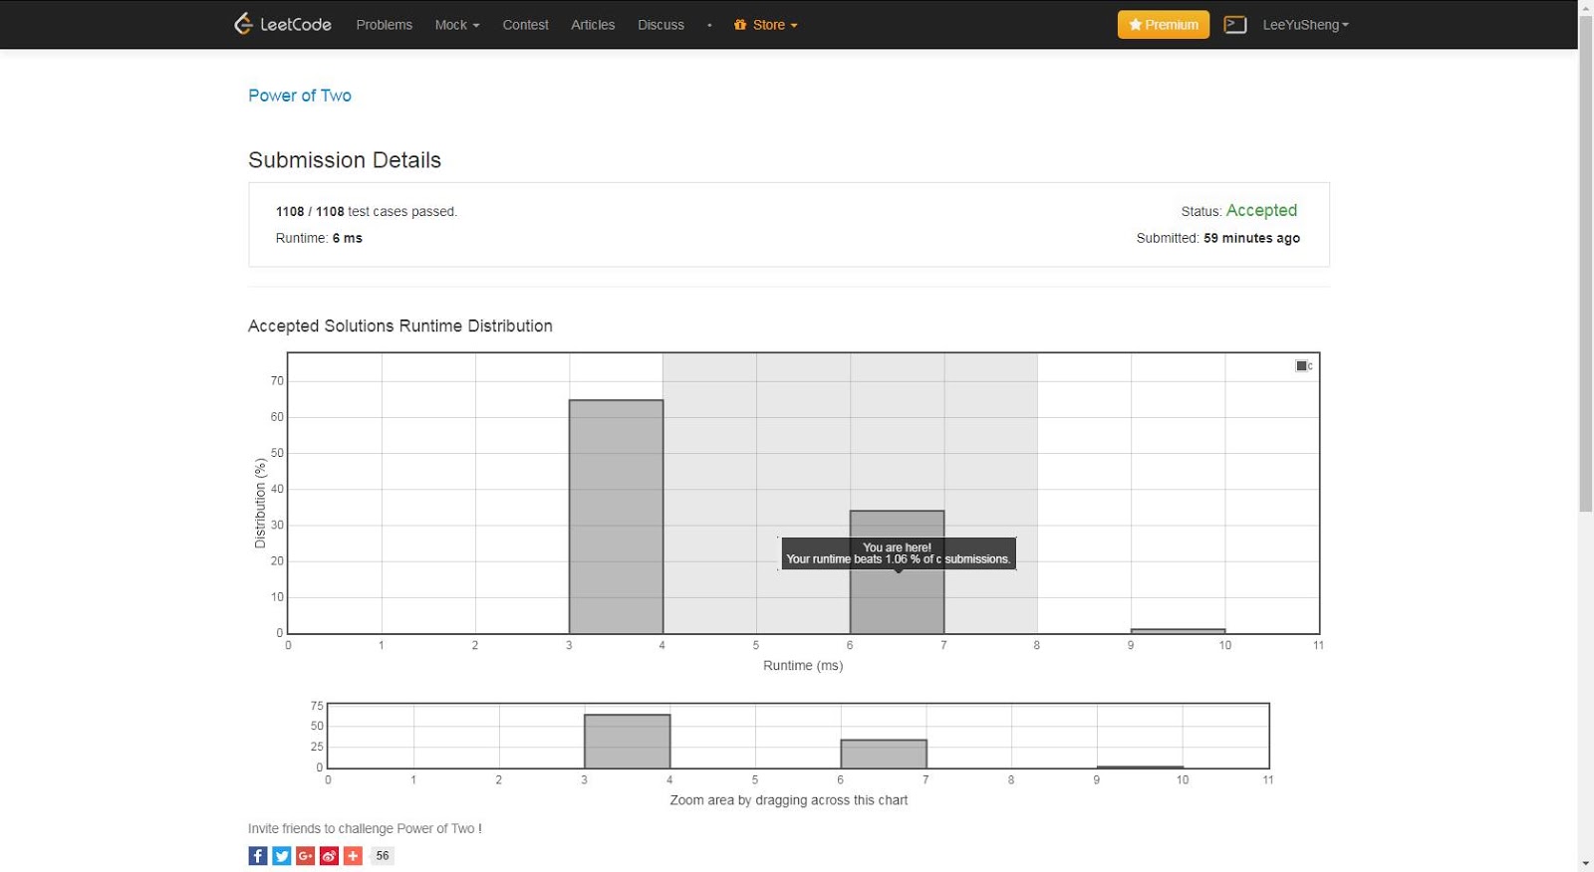Click the page scrollbar down arrow
Viewport: 1594px width, 872px height.
[x=1585, y=863]
